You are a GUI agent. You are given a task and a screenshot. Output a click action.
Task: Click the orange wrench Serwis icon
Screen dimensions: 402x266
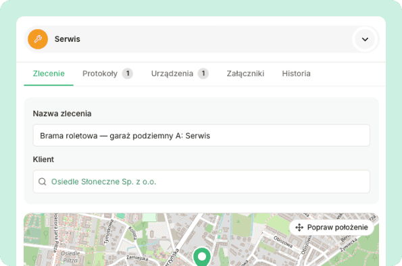[38, 39]
